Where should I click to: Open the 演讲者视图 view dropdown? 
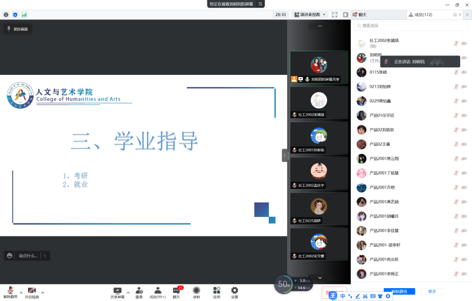[x=310, y=15]
